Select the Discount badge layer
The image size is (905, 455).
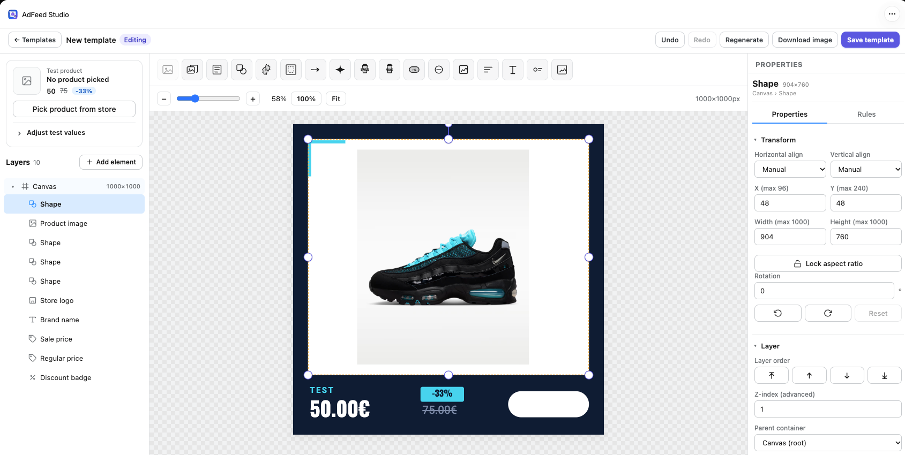pos(74,377)
